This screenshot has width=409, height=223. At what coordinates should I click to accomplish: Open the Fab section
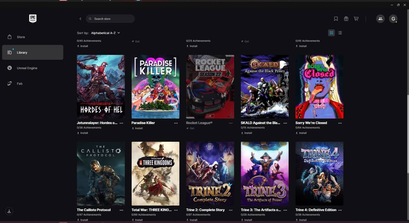(33, 84)
